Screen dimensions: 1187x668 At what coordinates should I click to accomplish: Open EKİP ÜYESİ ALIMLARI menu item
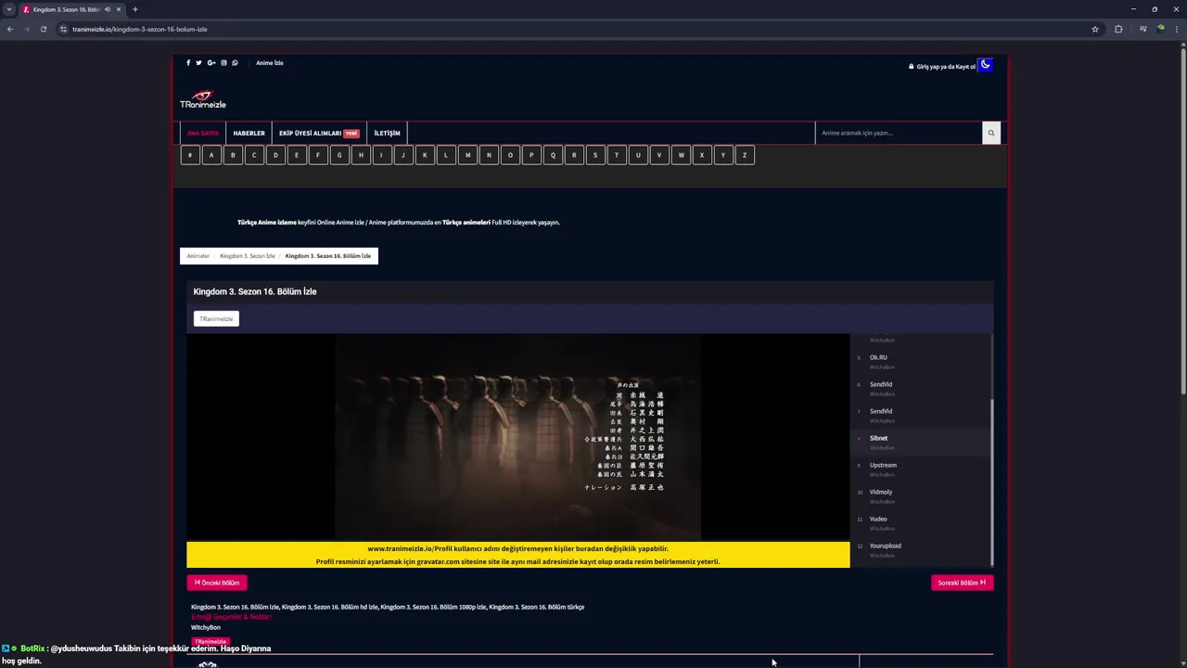(x=319, y=133)
